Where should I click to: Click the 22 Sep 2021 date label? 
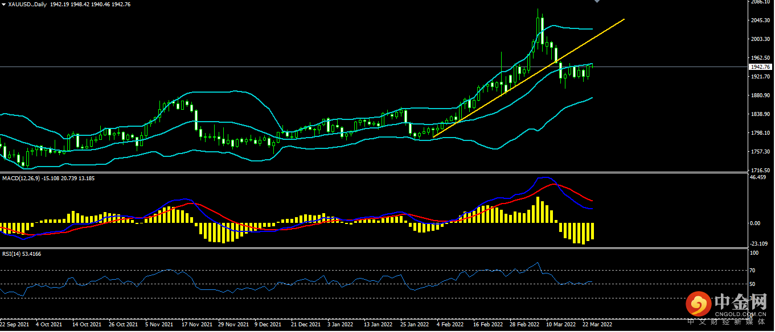[15, 325]
